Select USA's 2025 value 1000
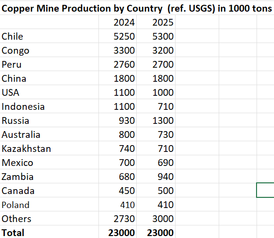 tap(156, 92)
